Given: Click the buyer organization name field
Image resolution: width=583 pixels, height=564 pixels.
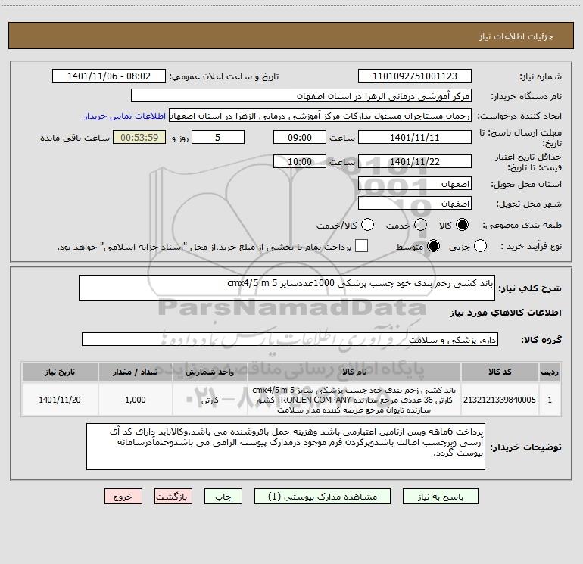Looking at the screenshot, I should (301, 96).
